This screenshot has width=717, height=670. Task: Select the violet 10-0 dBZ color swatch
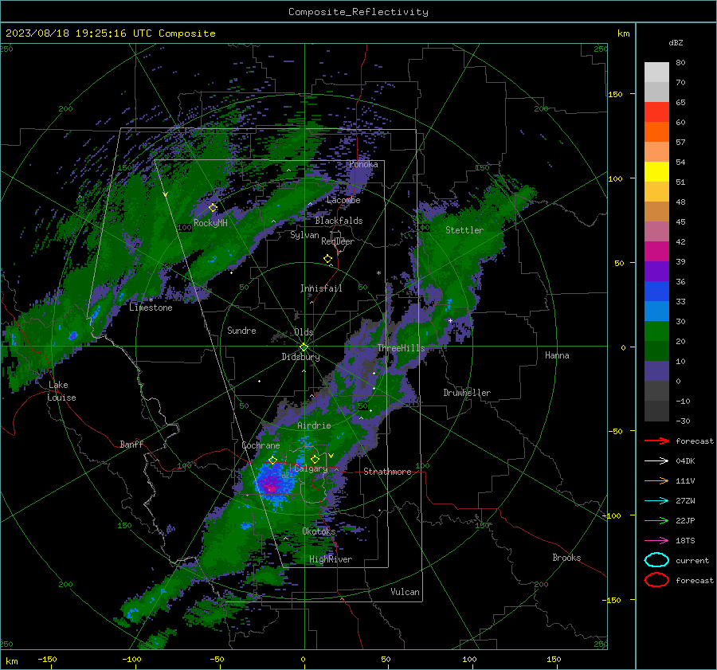click(x=656, y=371)
